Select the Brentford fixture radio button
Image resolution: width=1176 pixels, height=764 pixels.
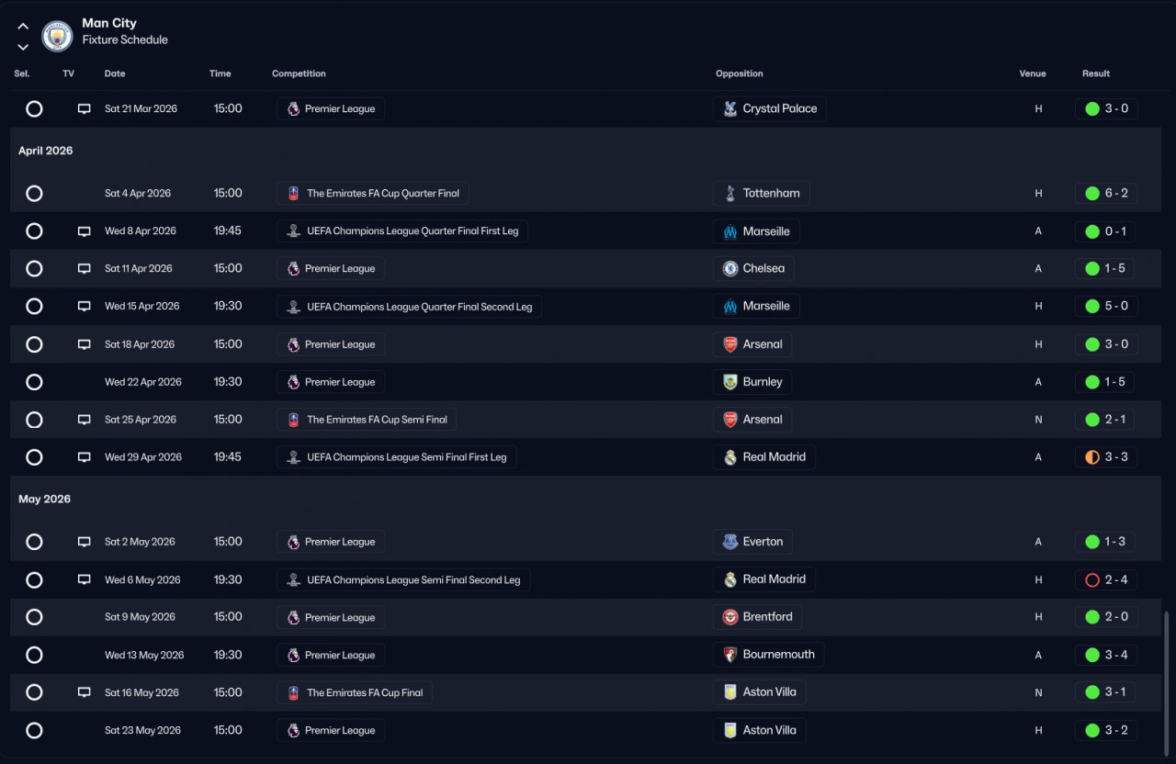34,617
